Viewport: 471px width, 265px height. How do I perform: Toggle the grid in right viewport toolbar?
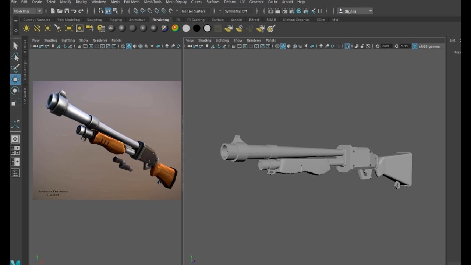233,46
